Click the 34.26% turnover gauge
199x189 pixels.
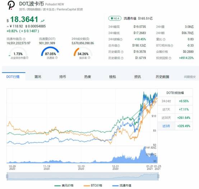click(83, 51)
